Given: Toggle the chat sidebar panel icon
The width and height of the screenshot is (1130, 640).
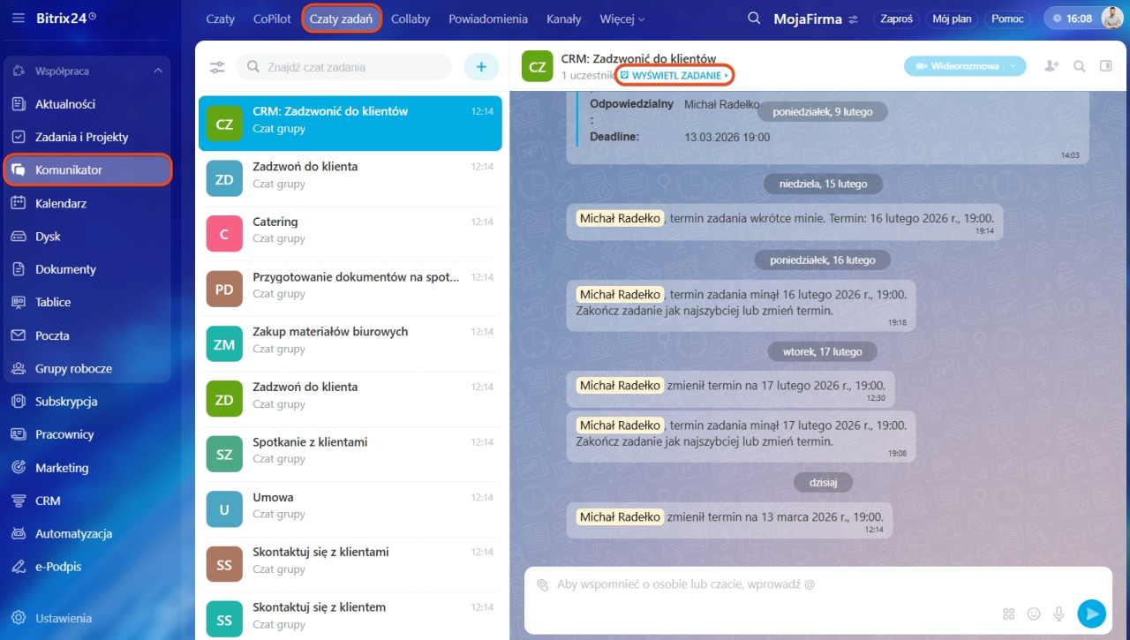Looking at the screenshot, I should tap(1105, 66).
